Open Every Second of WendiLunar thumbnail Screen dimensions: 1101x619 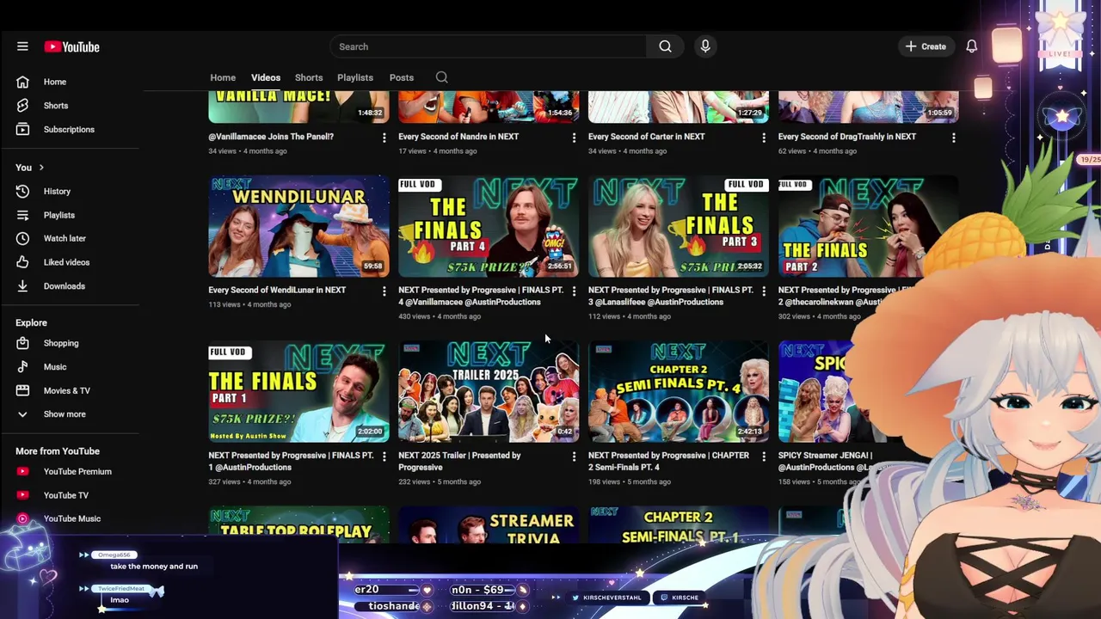coord(298,226)
